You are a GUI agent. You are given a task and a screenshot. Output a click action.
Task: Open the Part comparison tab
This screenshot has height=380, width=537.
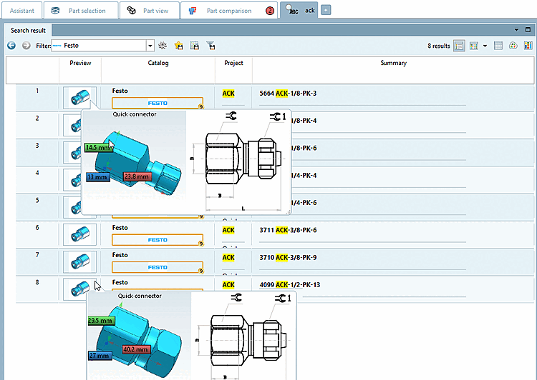coord(229,11)
